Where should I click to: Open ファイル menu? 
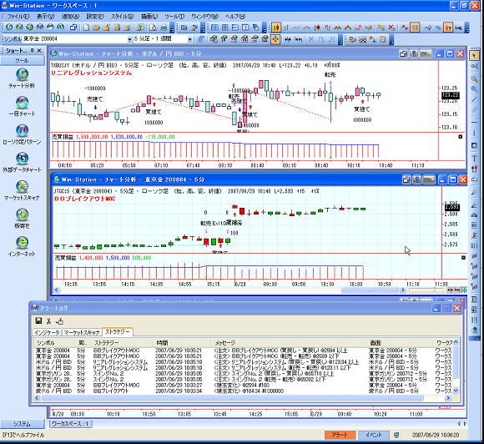(18, 17)
